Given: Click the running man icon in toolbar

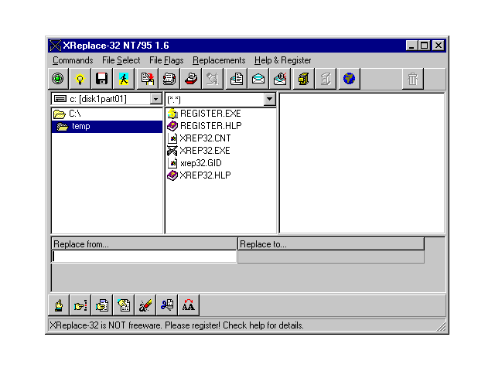Looking at the screenshot, I should [x=123, y=78].
